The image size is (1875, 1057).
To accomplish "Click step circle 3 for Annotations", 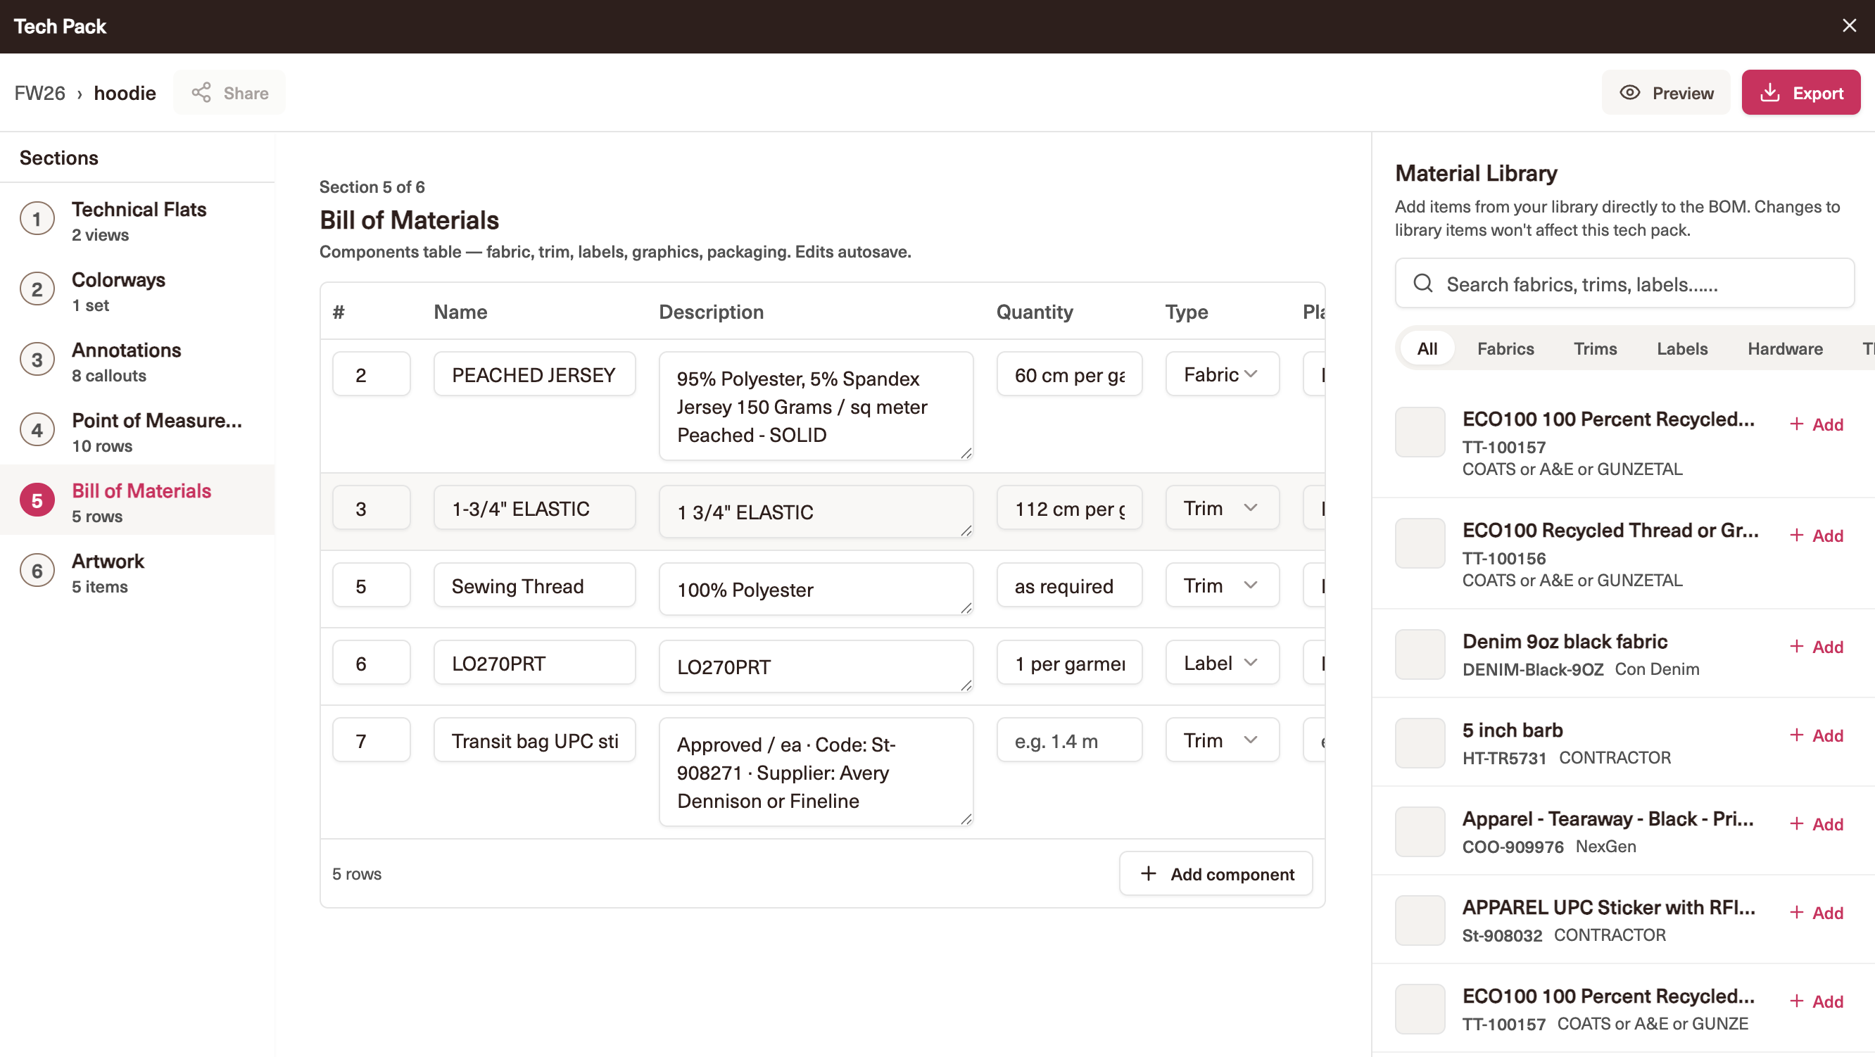I will click(x=37, y=360).
